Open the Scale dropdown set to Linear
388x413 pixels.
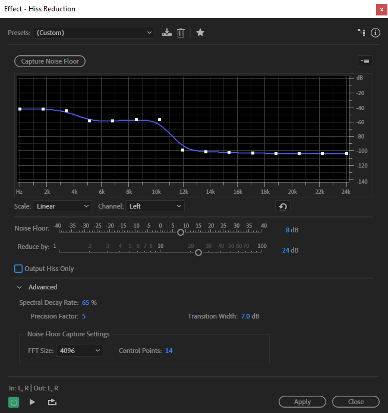[x=62, y=206]
